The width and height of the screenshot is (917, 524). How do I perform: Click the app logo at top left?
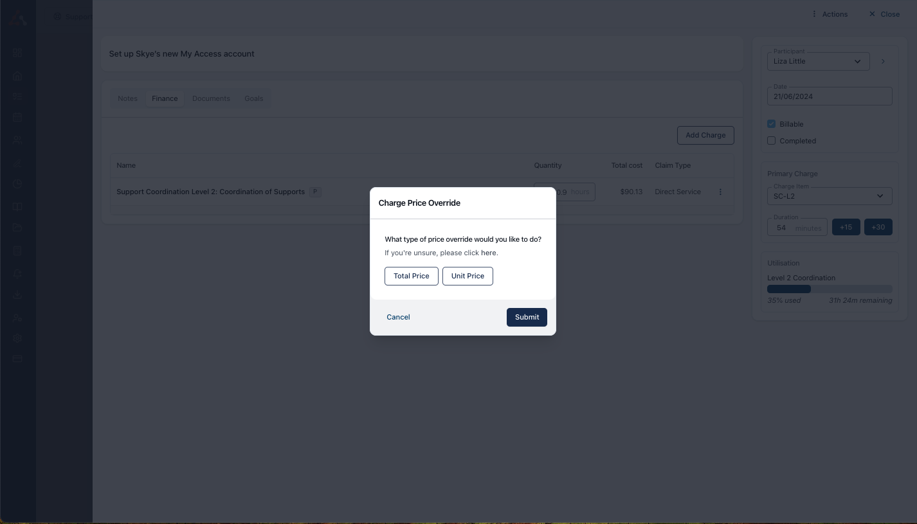[x=18, y=18]
